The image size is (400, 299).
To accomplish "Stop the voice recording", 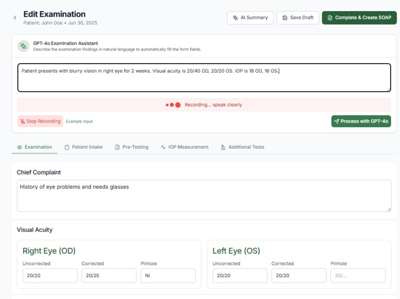I will point(40,121).
